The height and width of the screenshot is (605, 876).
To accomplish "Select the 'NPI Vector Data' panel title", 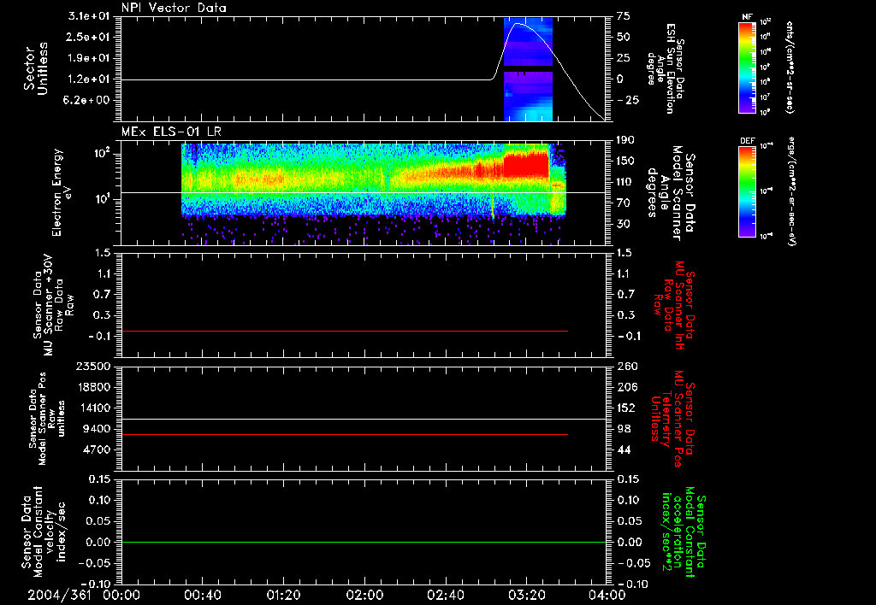I will click(x=174, y=8).
